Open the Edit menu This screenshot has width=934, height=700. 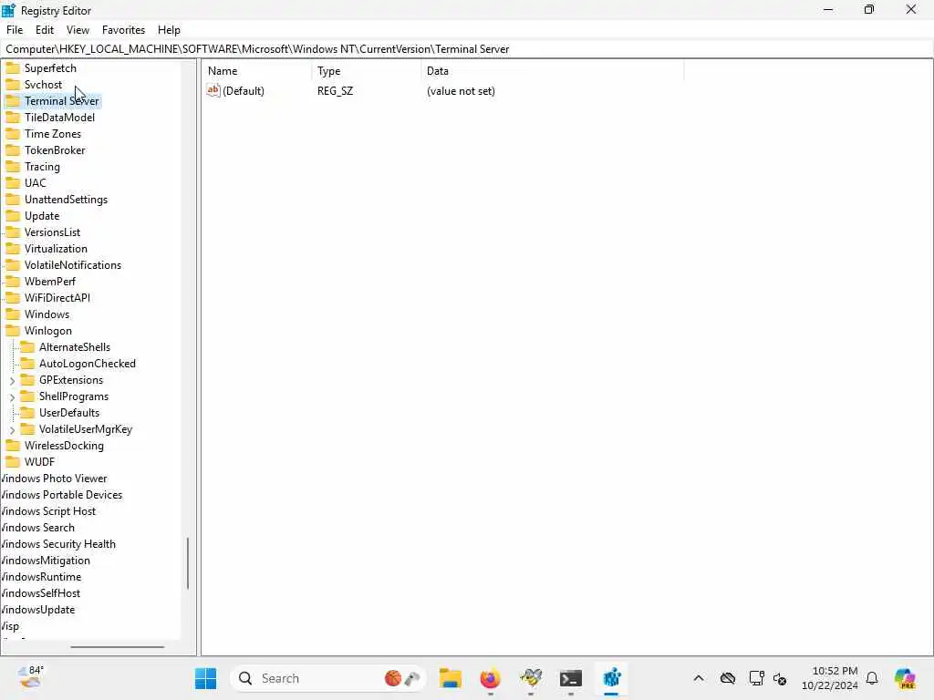[45, 30]
